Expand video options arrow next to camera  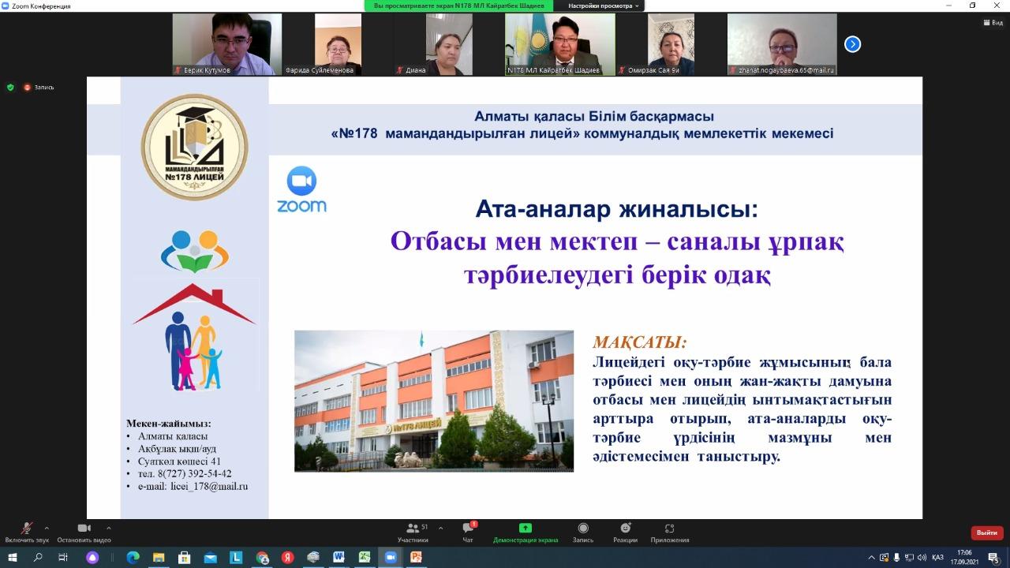108,528
